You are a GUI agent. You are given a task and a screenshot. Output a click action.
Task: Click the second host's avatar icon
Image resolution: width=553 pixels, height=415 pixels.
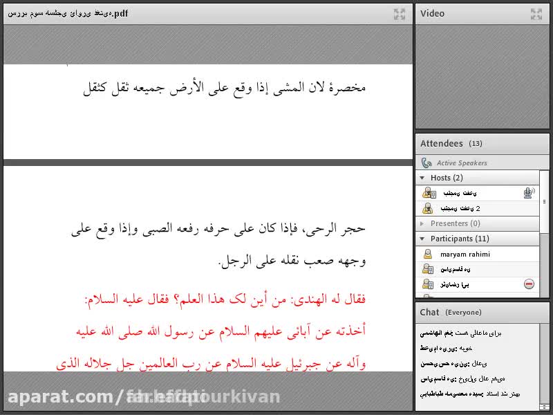[x=428, y=208]
